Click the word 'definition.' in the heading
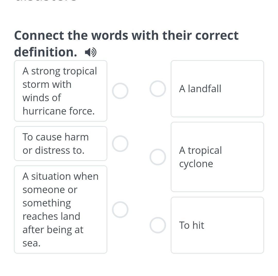The height and width of the screenshot is (276, 278). pos(46,52)
